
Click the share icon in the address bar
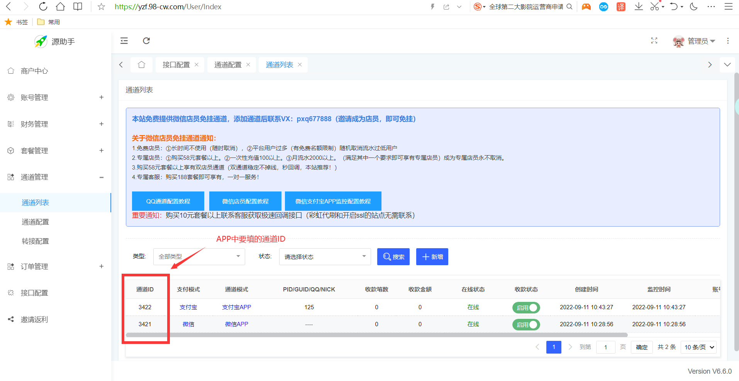pos(446,7)
